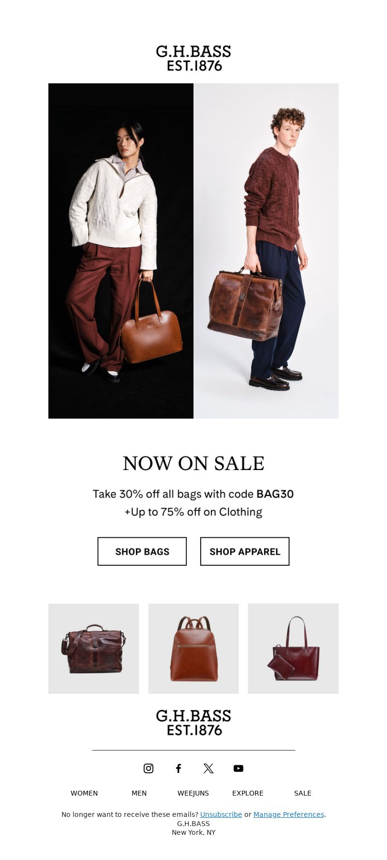Select the burgundy tote bag thumbnail
The width and height of the screenshot is (387, 860).
(x=293, y=649)
